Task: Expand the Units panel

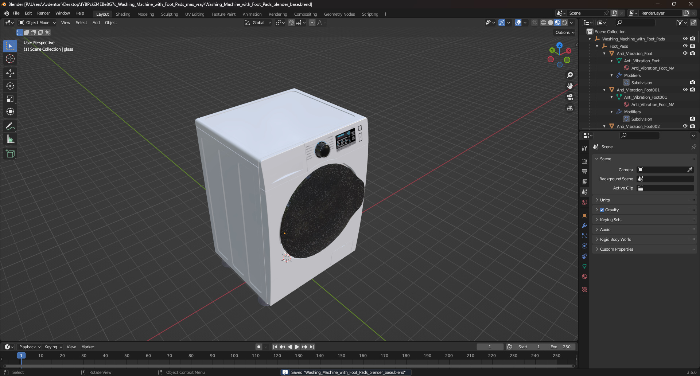Action: coord(644,200)
